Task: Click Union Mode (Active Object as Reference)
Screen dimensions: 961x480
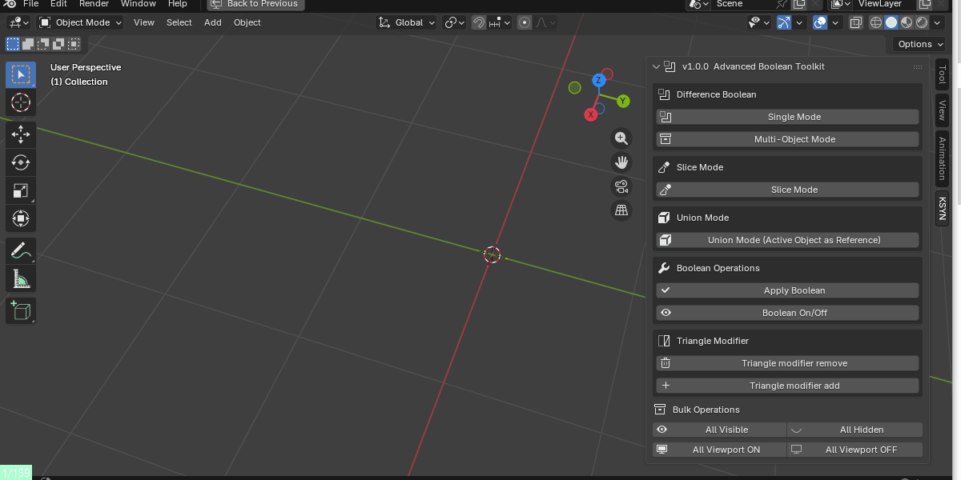Action: point(787,240)
